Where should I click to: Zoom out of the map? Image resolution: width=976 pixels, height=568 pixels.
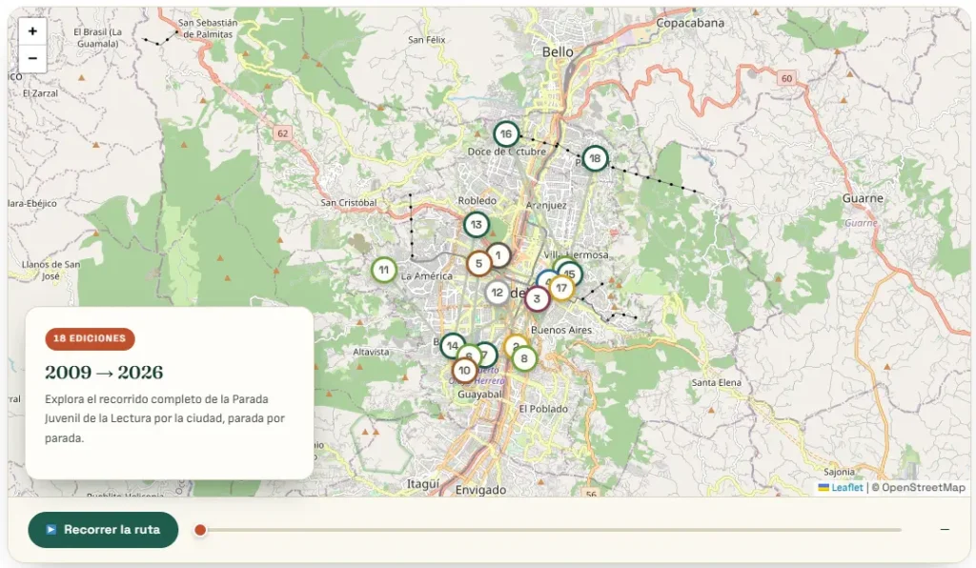[32, 58]
